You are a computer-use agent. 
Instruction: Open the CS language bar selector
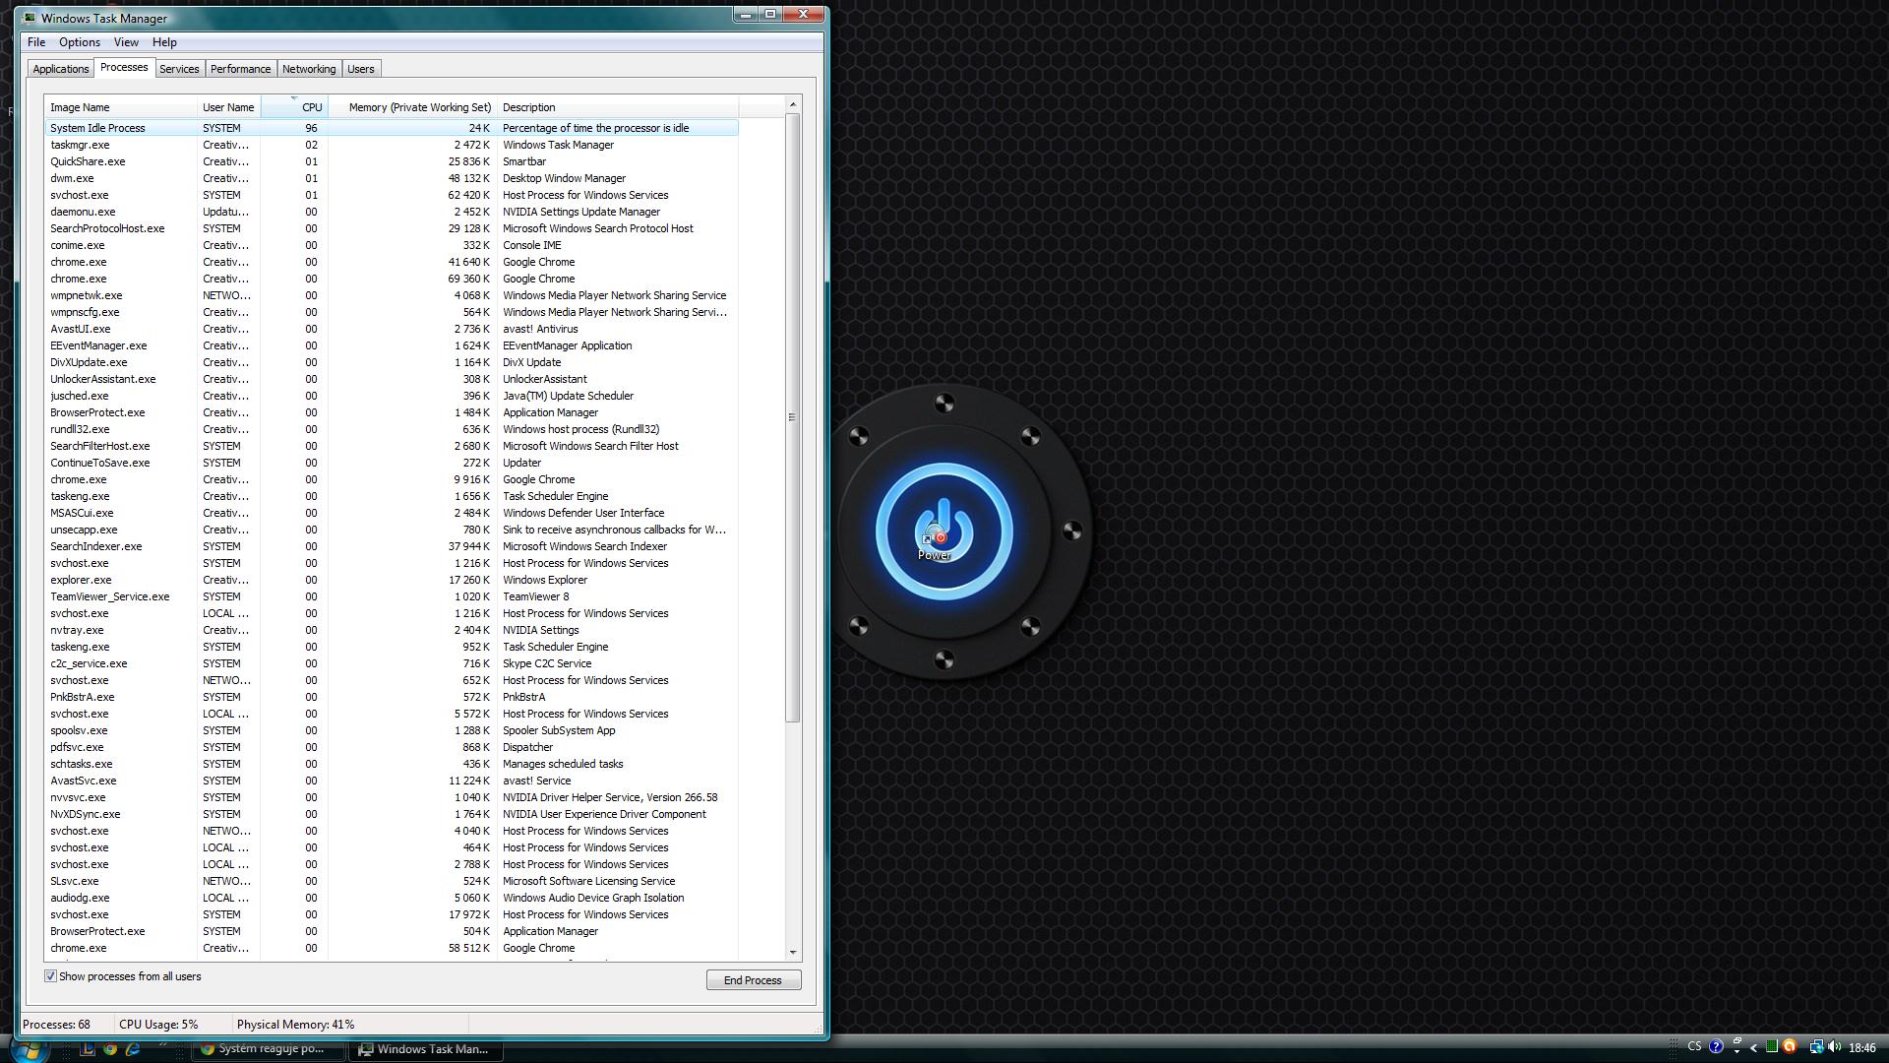pos(1694,1046)
